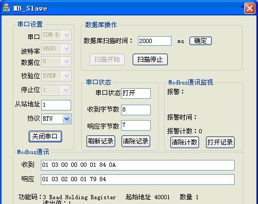Confirm scan time with 确定 button
The image size is (258, 204).
pos(201,41)
